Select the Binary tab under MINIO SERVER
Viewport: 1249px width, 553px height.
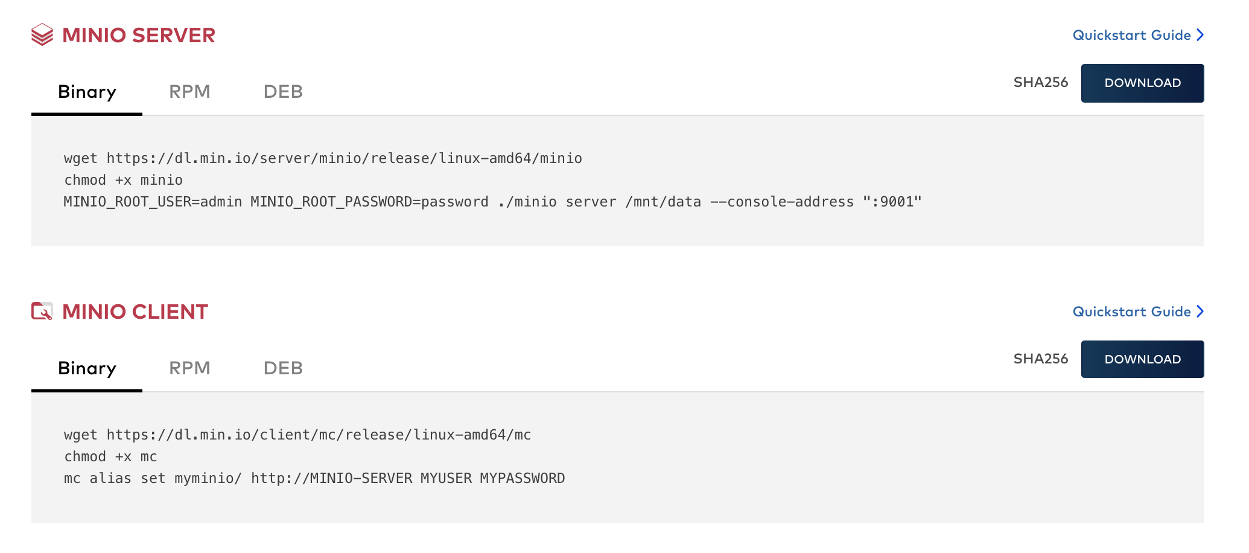87,92
